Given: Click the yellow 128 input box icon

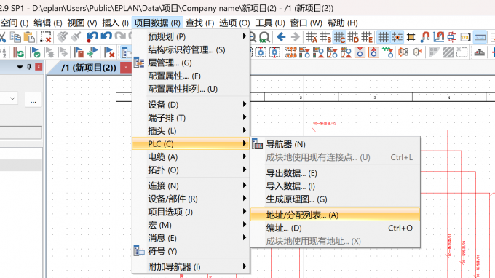Looking at the screenshot, I should (x=466, y=37).
